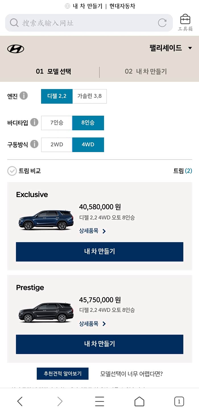199x415 pixels.
Task: Select the gasoline 3.8 engine option
Action: click(x=89, y=96)
